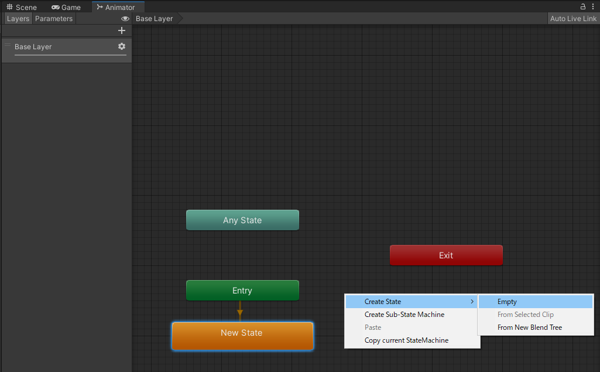This screenshot has height=372, width=600.
Task: Select From New Blend Tree option
Action: [529, 327]
